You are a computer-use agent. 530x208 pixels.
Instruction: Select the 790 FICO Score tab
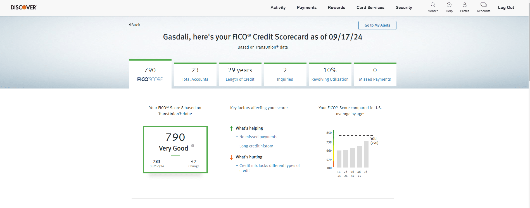150,74
